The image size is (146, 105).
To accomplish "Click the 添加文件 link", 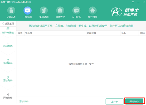I will 24,101.
